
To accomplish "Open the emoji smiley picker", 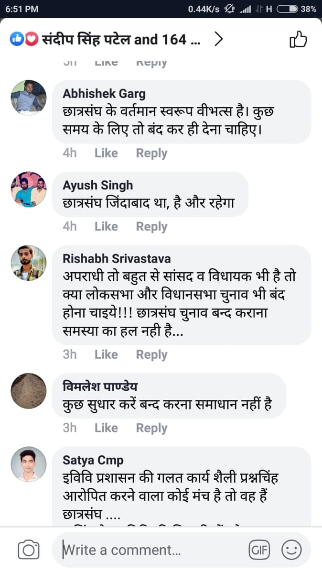I will pyautogui.click(x=291, y=550).
